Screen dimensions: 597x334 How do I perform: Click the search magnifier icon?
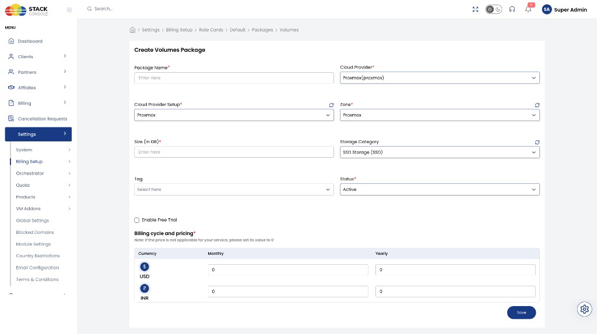point(89,9)
